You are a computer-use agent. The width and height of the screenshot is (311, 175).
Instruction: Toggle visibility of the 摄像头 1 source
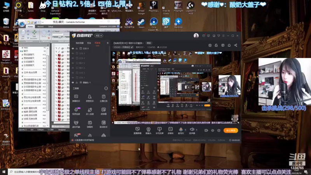(x=73, y=82)
